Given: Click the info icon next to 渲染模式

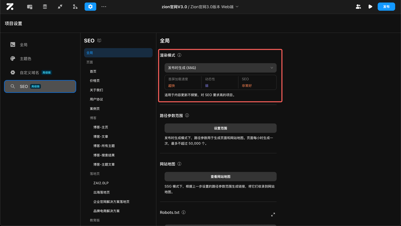Looking at the screenshot, I should [179, 55].
